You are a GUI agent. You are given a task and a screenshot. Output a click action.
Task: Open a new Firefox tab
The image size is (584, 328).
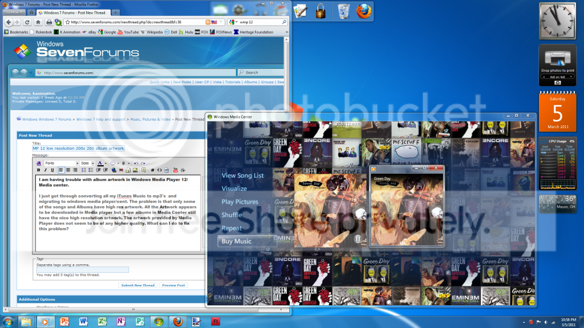pyautogui.click(x=115, y=13)
